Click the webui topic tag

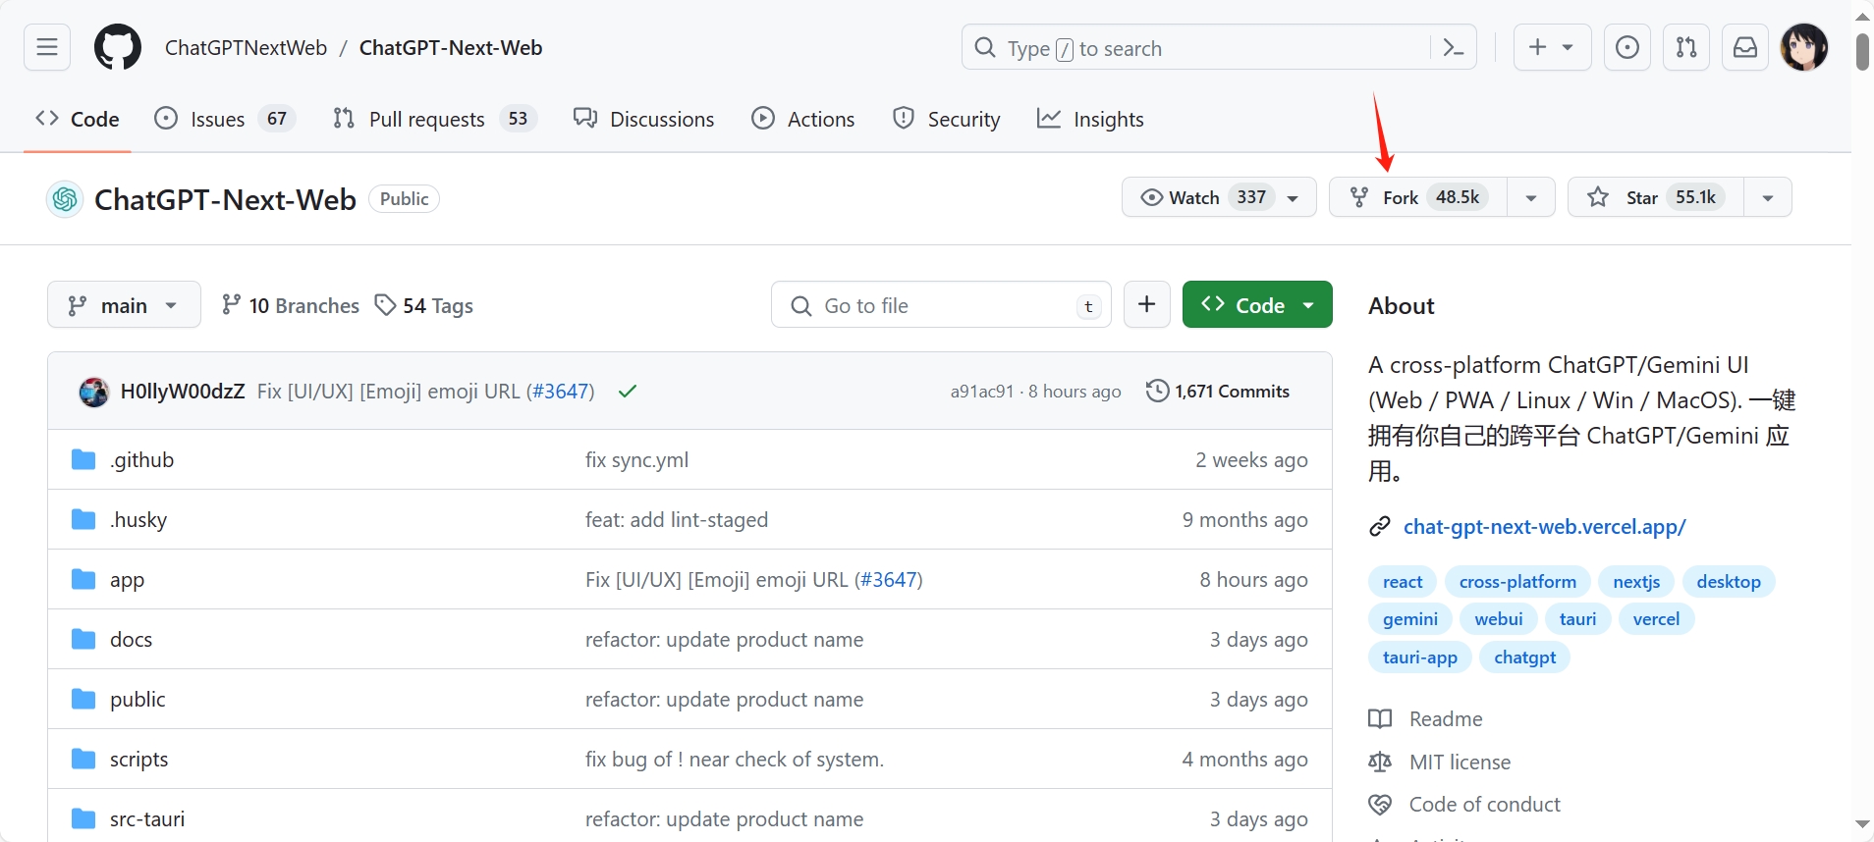(x=1499, y=618)
